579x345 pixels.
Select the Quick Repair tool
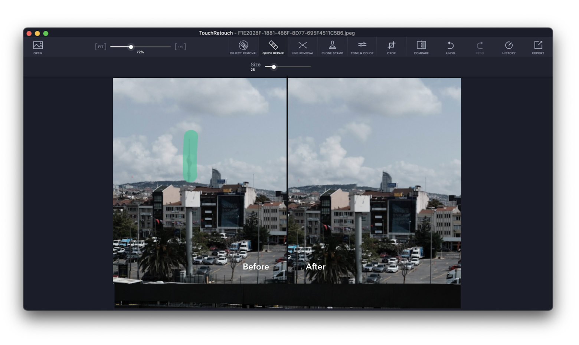coord(273,47)
